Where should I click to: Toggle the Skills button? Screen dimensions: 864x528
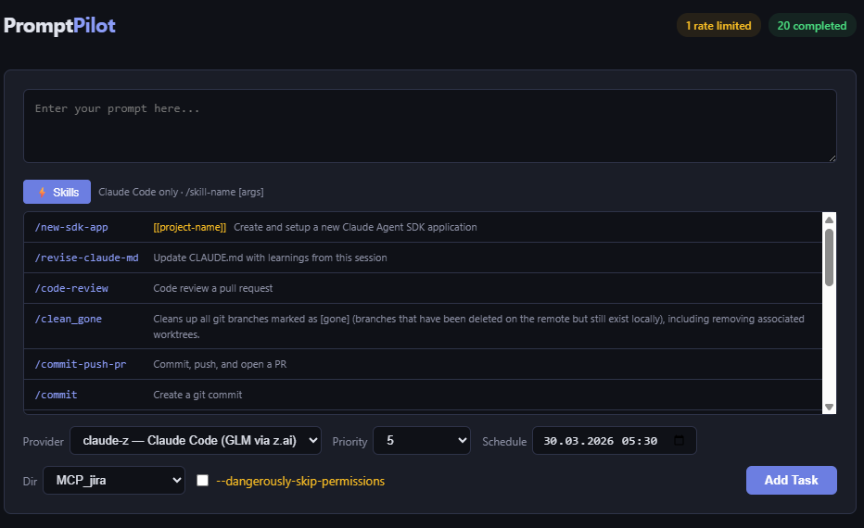pyautogui.click(x=57, y=192)
